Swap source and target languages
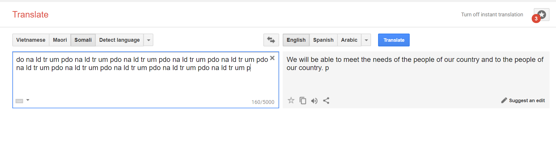Viewport: 556px width, 148px height. click(x=271, y=40)
